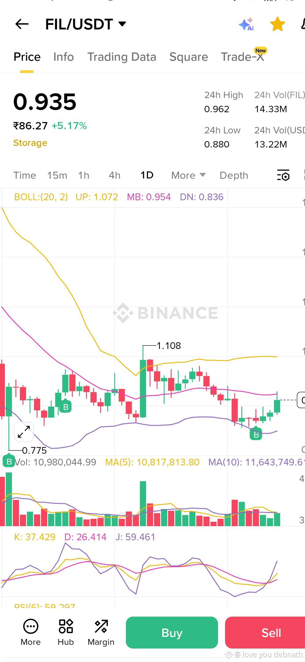The image size is (305, 662).
Task: Go back using the left arrow
Action: pos(22,24)
